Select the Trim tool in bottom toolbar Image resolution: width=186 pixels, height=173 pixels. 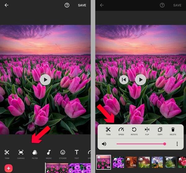coord(7,154)
